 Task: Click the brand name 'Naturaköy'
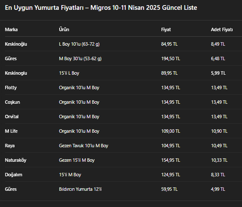[16, 160]
